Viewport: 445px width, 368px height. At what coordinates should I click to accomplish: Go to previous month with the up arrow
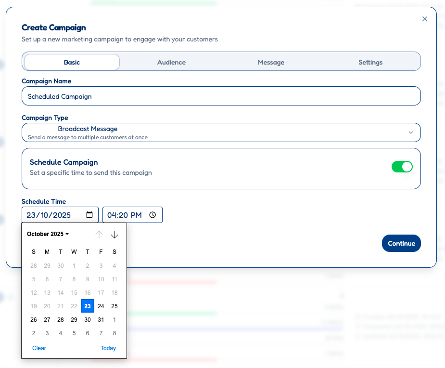click(x=99, y=235)
